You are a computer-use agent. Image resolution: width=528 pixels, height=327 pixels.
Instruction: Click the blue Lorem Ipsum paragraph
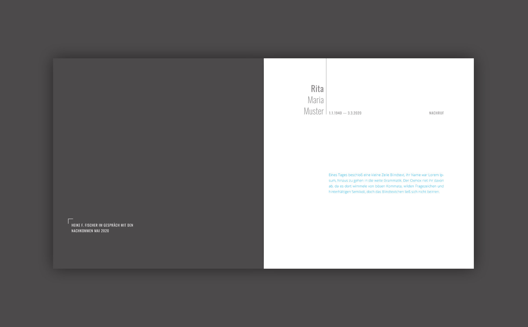[x=386, y=183]
